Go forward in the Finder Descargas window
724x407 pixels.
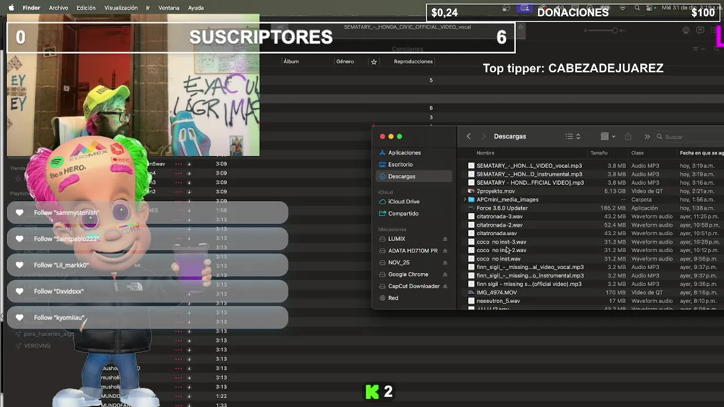click(484, 136)
